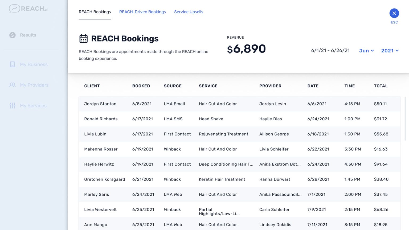Expand the 2021 year dropdown

390,51
